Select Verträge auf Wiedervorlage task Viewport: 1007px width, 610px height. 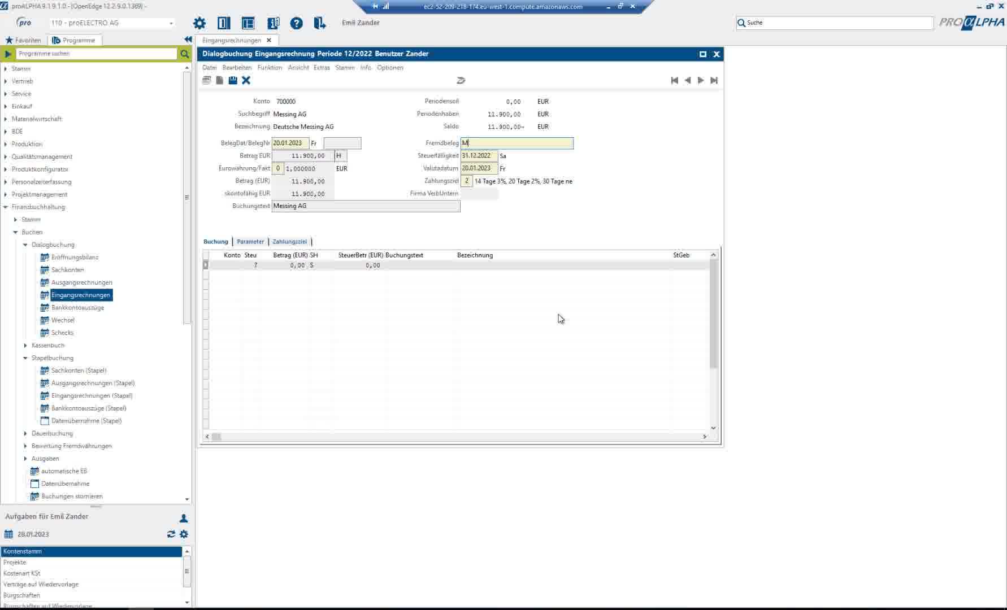pyautogui.click(x=92, y=584)
